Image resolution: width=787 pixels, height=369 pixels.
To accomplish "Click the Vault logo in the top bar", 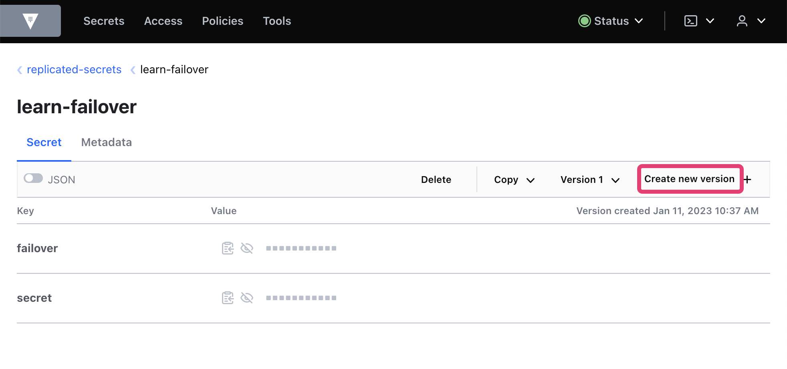I will click(x=30, y=21).
